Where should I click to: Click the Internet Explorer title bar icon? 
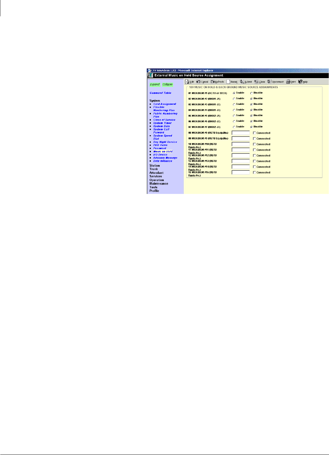click(x=149, y=71)
